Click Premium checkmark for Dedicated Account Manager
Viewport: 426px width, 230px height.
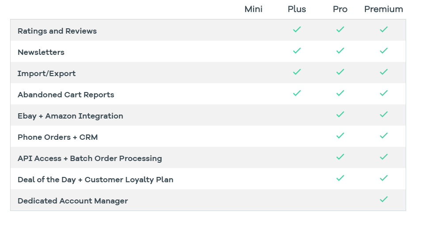point(384,199)
